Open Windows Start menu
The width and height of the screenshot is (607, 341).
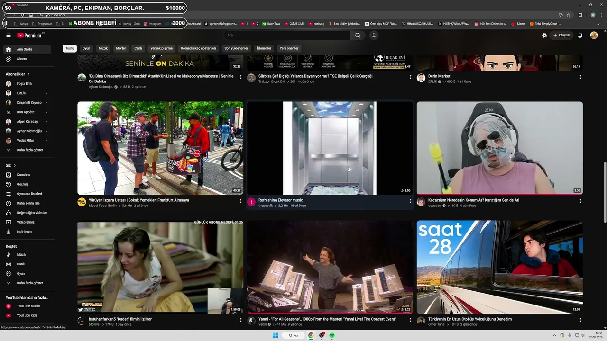pyautogui.click(x=276, y=335)
